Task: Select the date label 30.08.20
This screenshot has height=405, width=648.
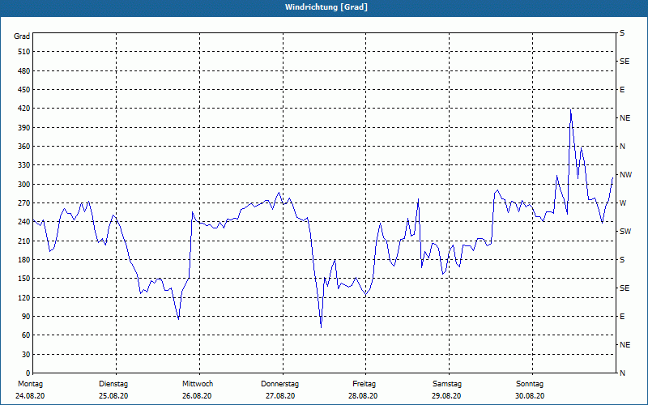Action: pos(530,396)
